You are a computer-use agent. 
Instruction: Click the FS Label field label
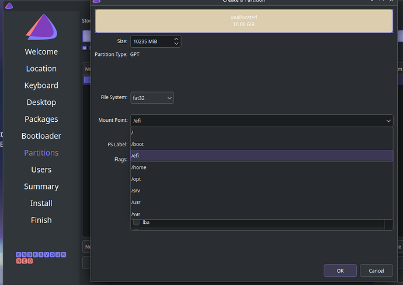click(x=117, y=145)
